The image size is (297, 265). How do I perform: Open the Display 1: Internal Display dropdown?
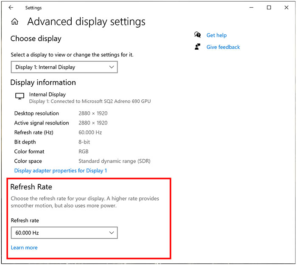64,67
